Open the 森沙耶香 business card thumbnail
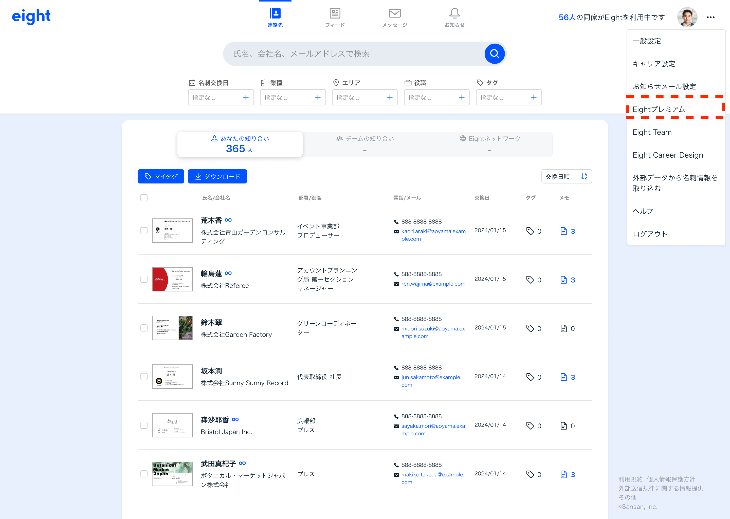Image resolution: width=730 pixels, height=519 pixels. (172, 425)
